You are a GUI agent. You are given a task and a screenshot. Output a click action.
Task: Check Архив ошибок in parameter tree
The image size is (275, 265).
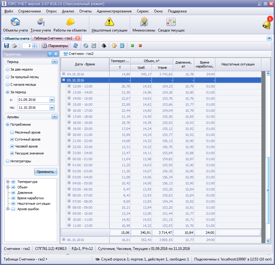click(13, 209)
